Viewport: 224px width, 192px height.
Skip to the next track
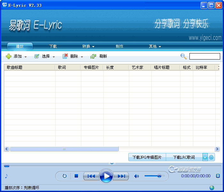click(121, 176)
